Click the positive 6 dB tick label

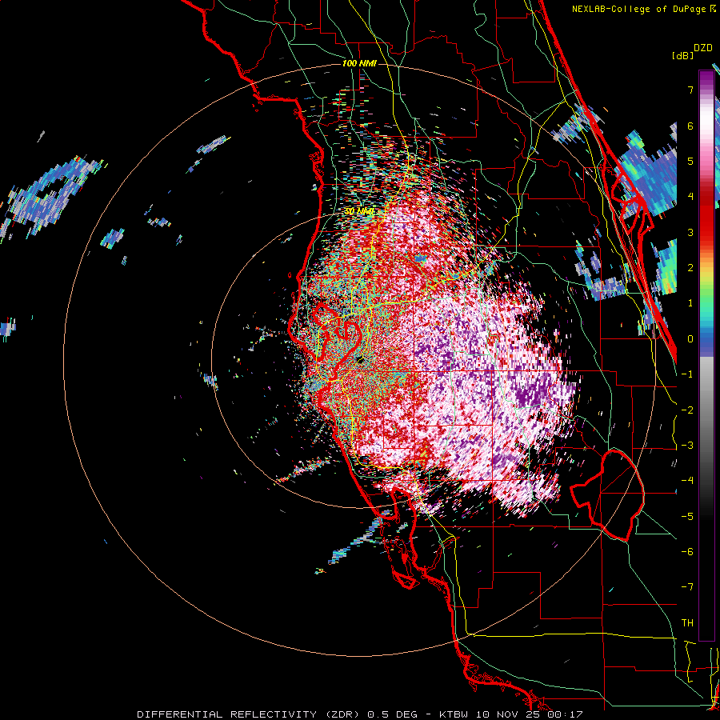690,126
